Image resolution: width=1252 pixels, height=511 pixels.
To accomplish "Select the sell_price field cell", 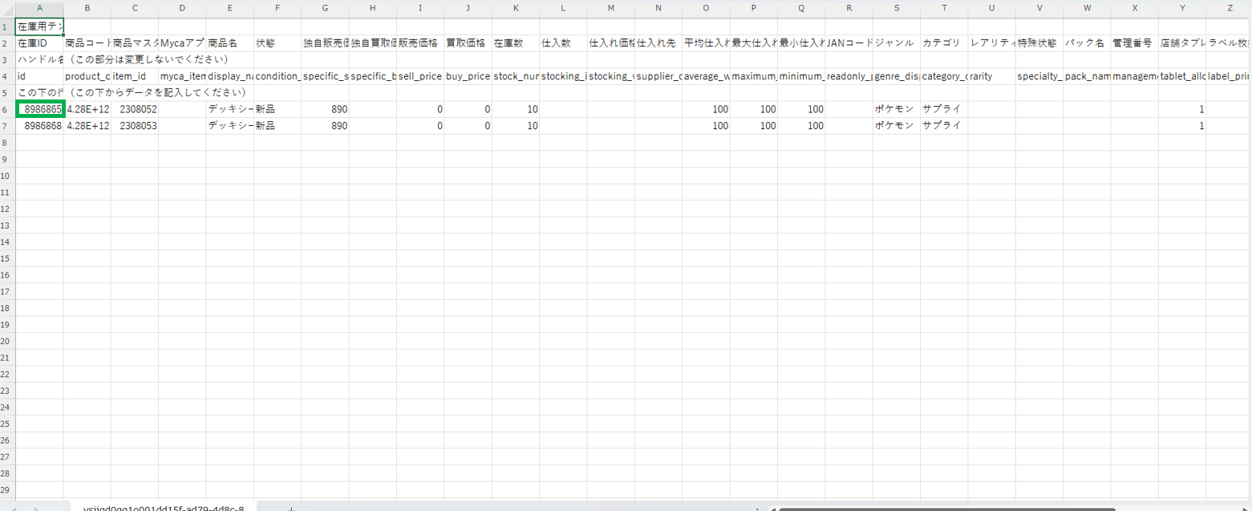I will point(420,75).
